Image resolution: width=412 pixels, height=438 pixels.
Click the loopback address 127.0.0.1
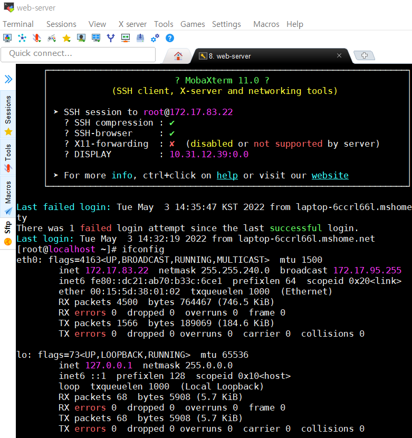pos(109,365)
